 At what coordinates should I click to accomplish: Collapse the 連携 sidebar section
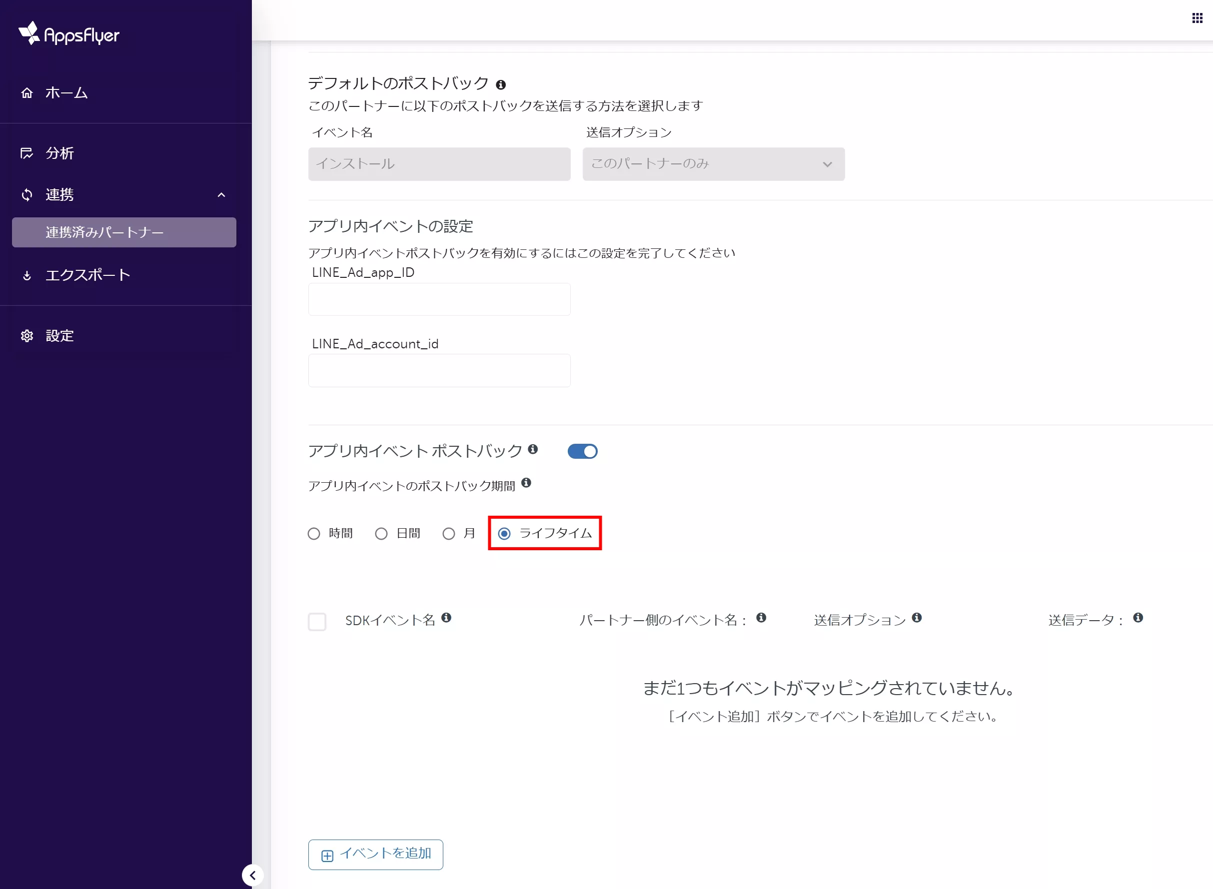(221, 195)
